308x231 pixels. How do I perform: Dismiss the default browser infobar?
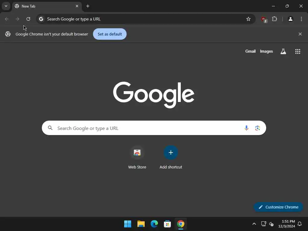pyautogui.click(x=300, y=34)
